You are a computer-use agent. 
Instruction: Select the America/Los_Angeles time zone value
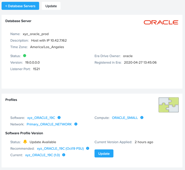[x=47, y=47]
